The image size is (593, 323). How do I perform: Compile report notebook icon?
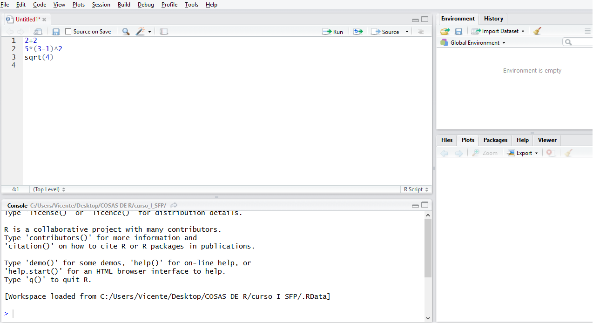pos(163,32)
